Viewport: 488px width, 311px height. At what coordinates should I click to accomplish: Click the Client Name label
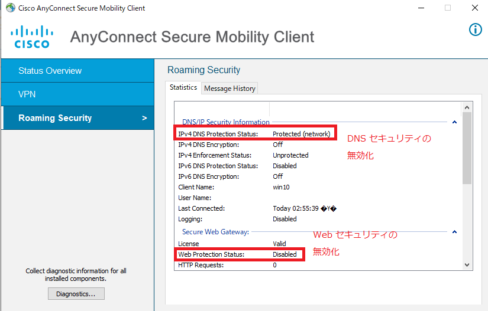[196, 187]
